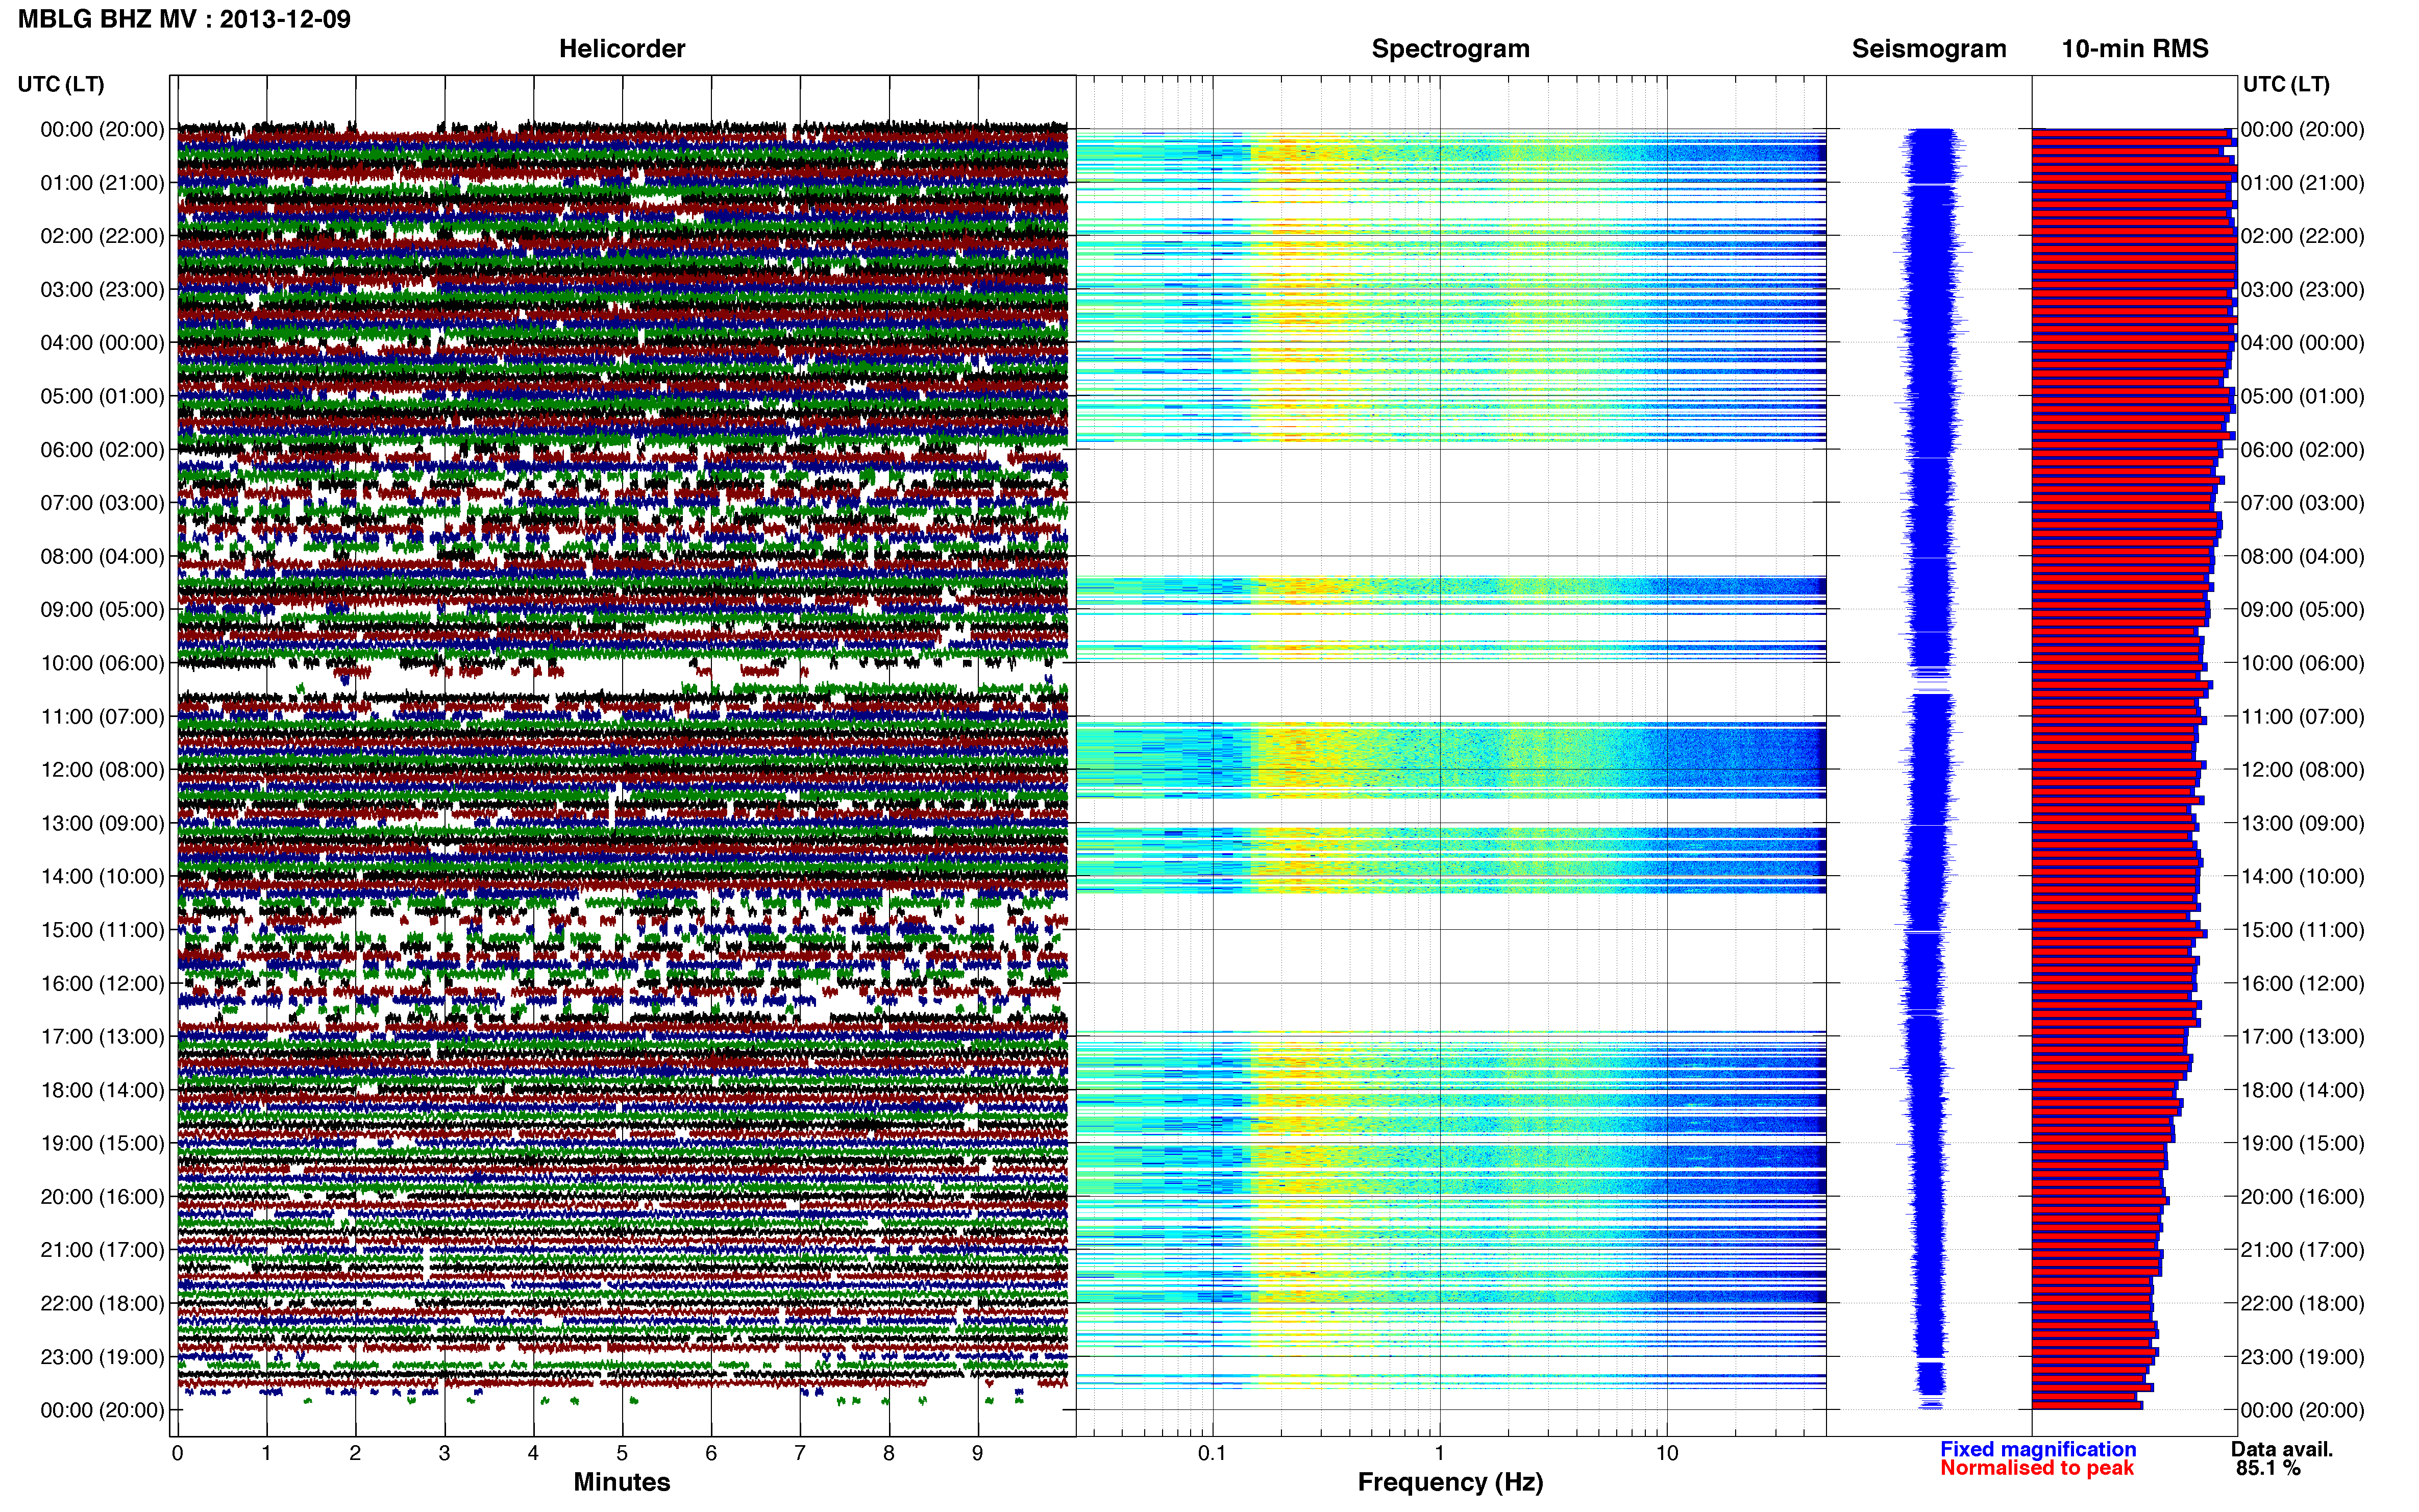Viewport: 2419px width, 1512px height.
Task: Click the spectrogram band just after 11:00 UTC
Action: pos(1451,760)
